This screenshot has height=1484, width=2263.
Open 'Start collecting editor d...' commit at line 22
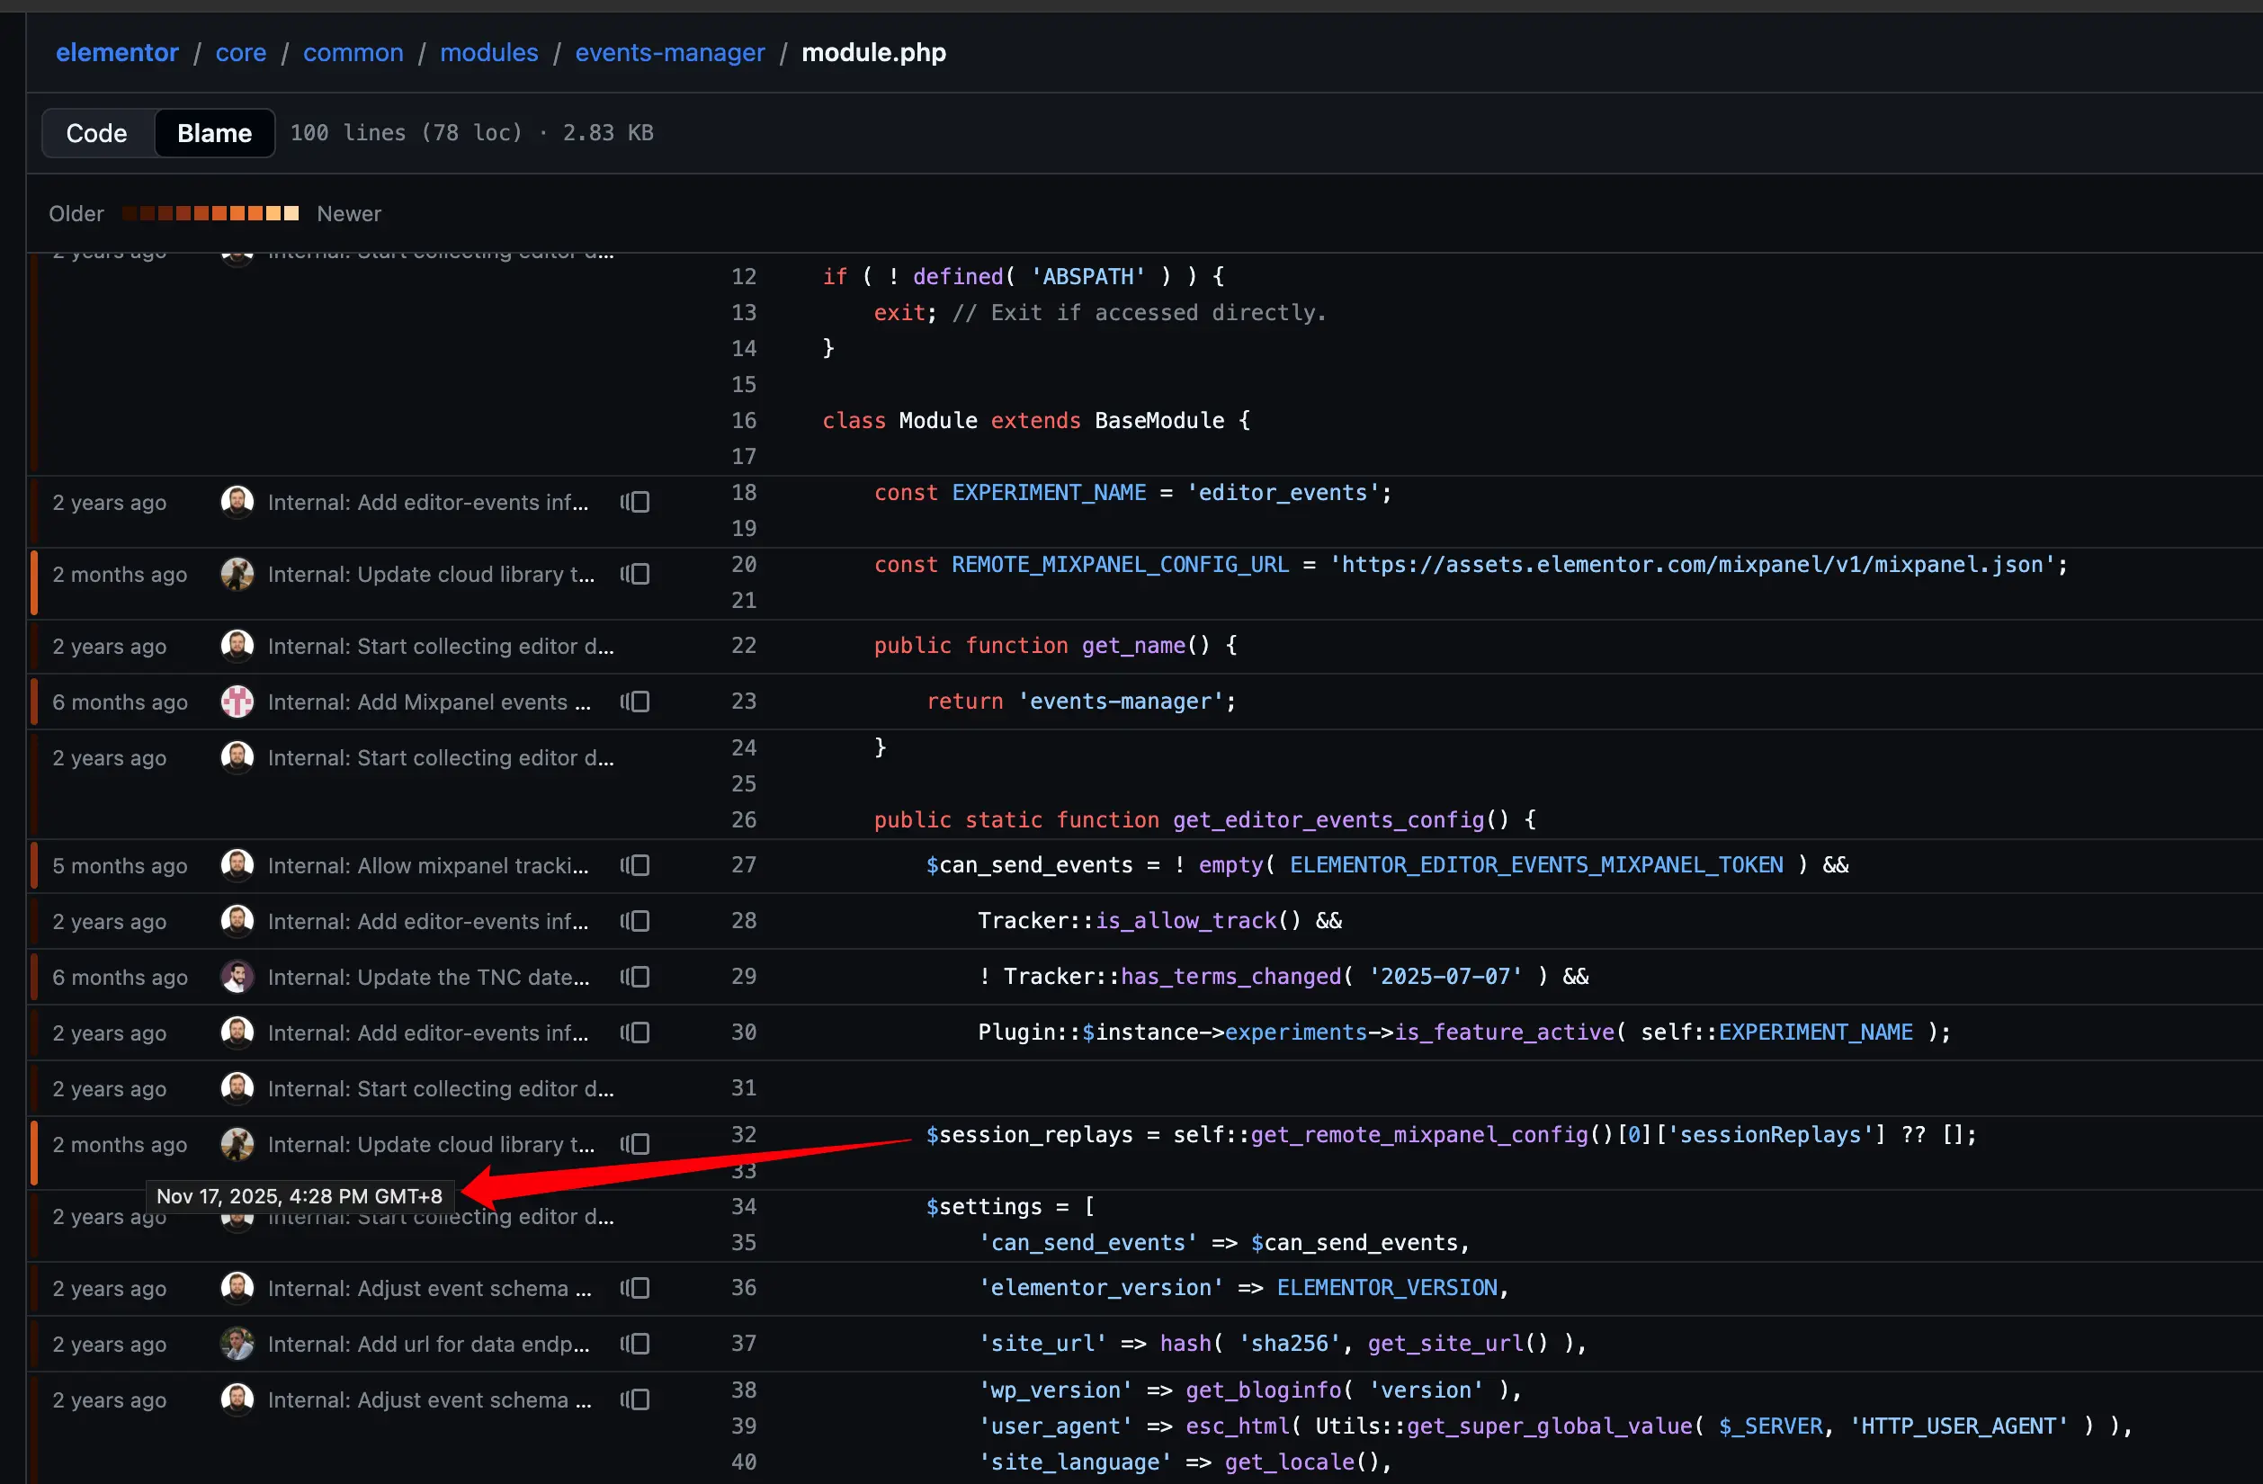[440, 647]
